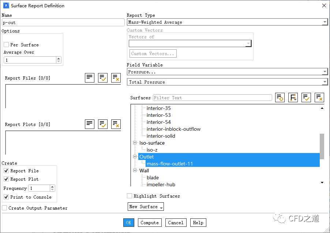Open the Total Pressure field variable dropdown

227,82
